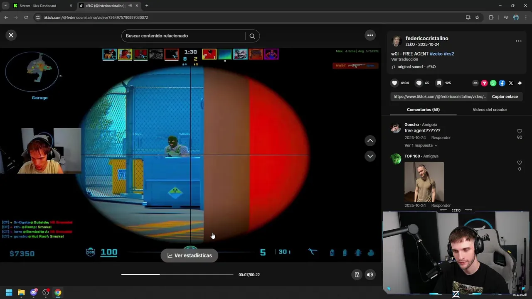This screenshot has width=532, height=299.
Task: Switch to Stream - Kick Dashboard tab
Action: coord(38,6)
